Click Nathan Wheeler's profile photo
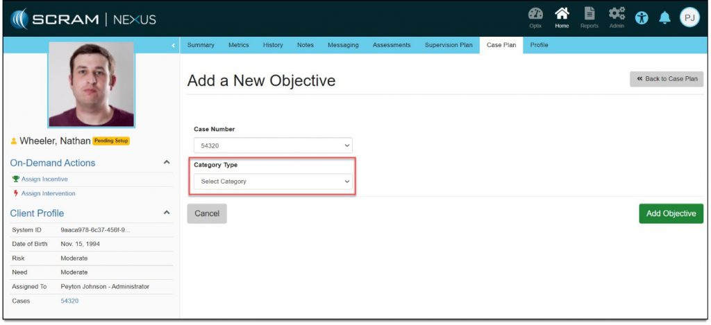The image size is (711, 325). pyautogui.click(x=91, y=85)
